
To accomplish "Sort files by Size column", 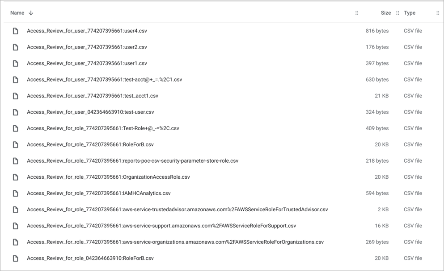I will click(385, 13).
